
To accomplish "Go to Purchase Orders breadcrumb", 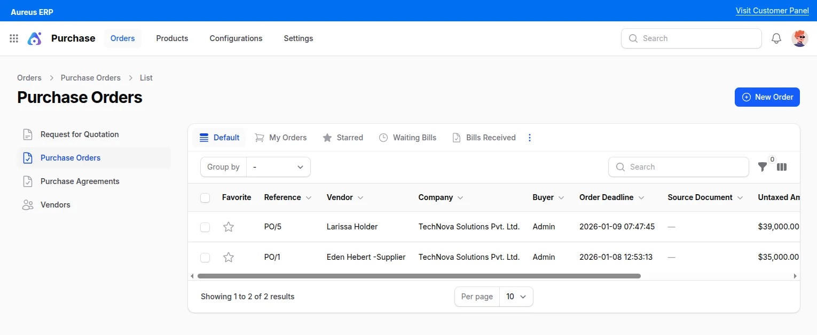I will 91,78.
